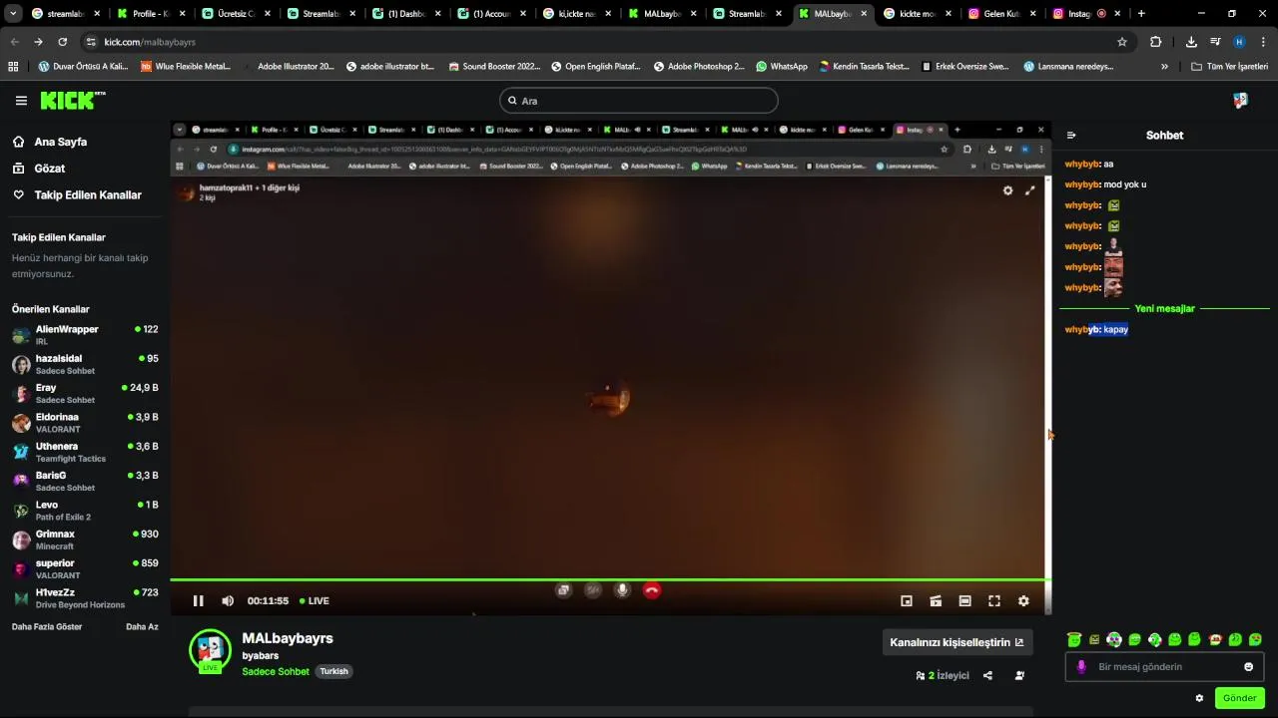
Task: Click the MALbaybayrs channel avatar
Action: 210,650
